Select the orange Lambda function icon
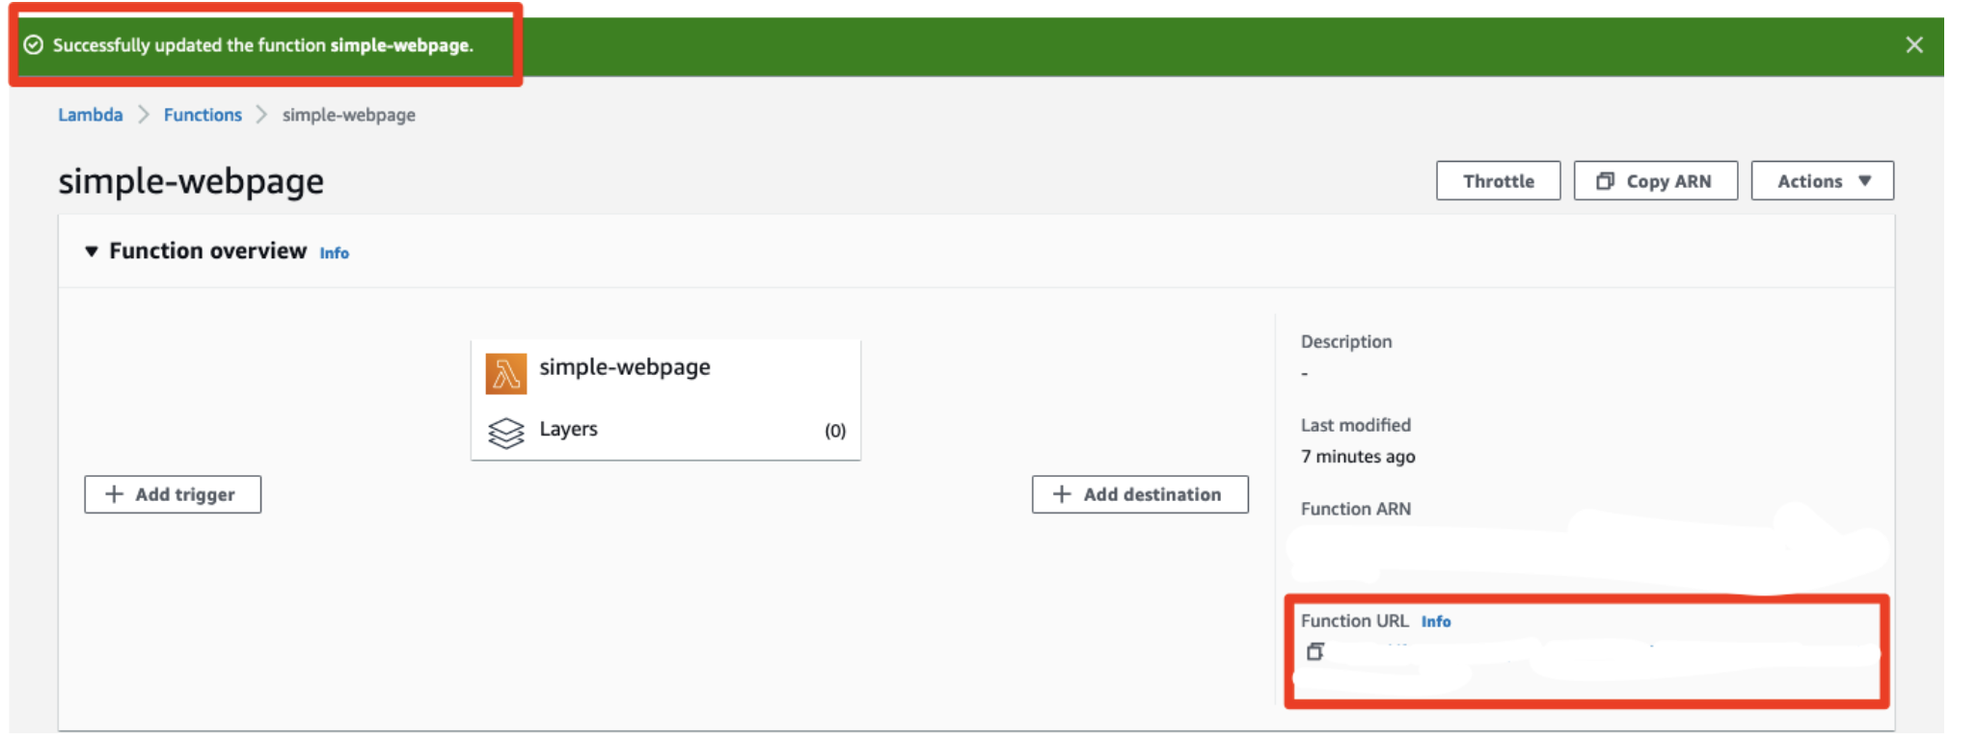 pyautogui.click(x=506, y=374)
